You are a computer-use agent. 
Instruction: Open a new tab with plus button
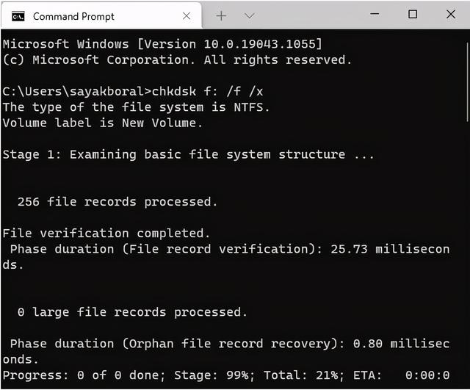221,15
